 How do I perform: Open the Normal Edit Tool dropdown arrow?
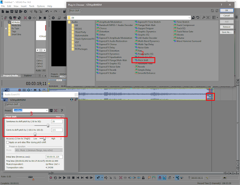(102, 178)
